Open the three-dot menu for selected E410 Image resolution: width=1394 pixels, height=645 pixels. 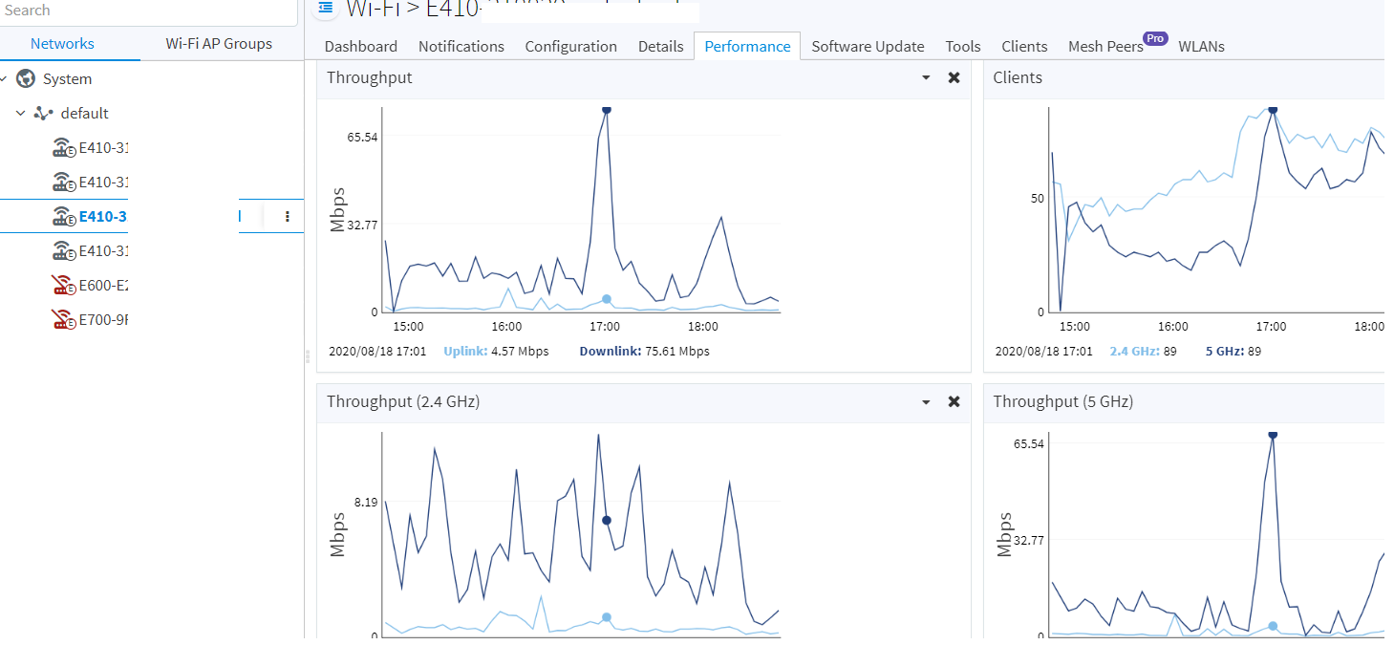[287, 217]
